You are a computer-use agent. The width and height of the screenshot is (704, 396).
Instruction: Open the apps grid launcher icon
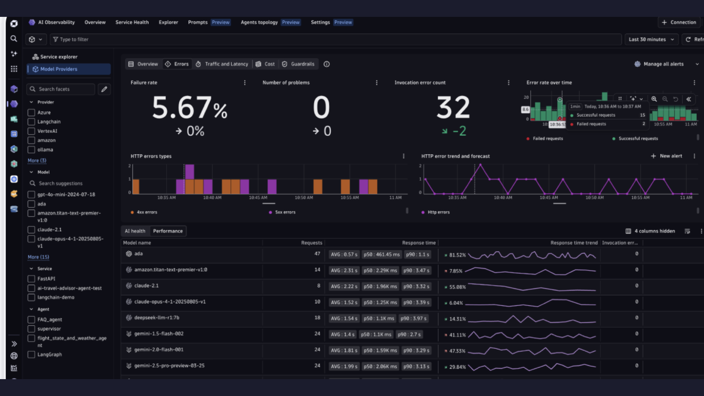tap(14, 69)
